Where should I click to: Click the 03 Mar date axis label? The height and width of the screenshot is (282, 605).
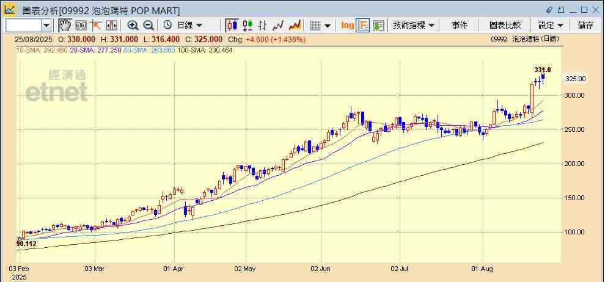click(x=94, y=269)
